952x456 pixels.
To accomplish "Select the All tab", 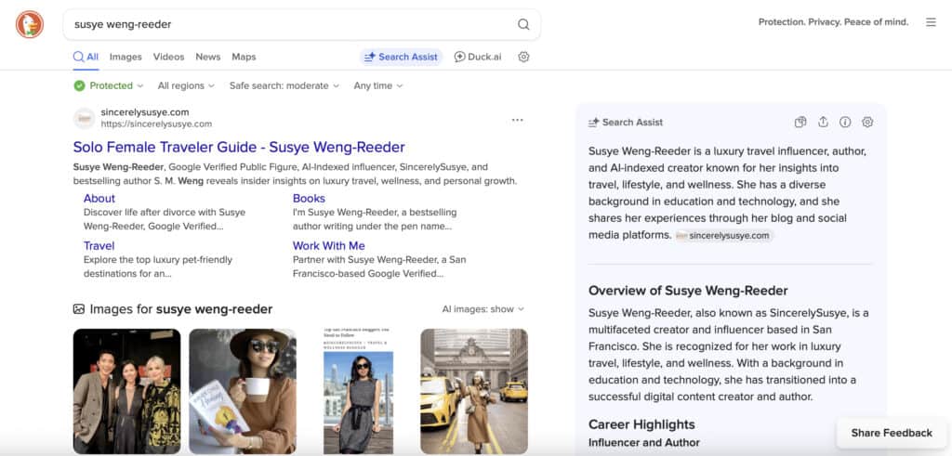I will [86, 57].
